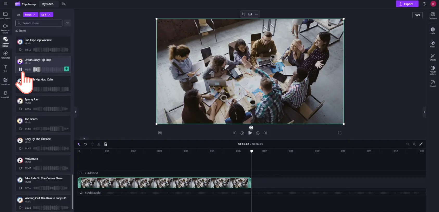Image resolution: width=439 pixels, height=212 pixels.
Task: Play the Metamora track
Action: (x=21, y=168)
